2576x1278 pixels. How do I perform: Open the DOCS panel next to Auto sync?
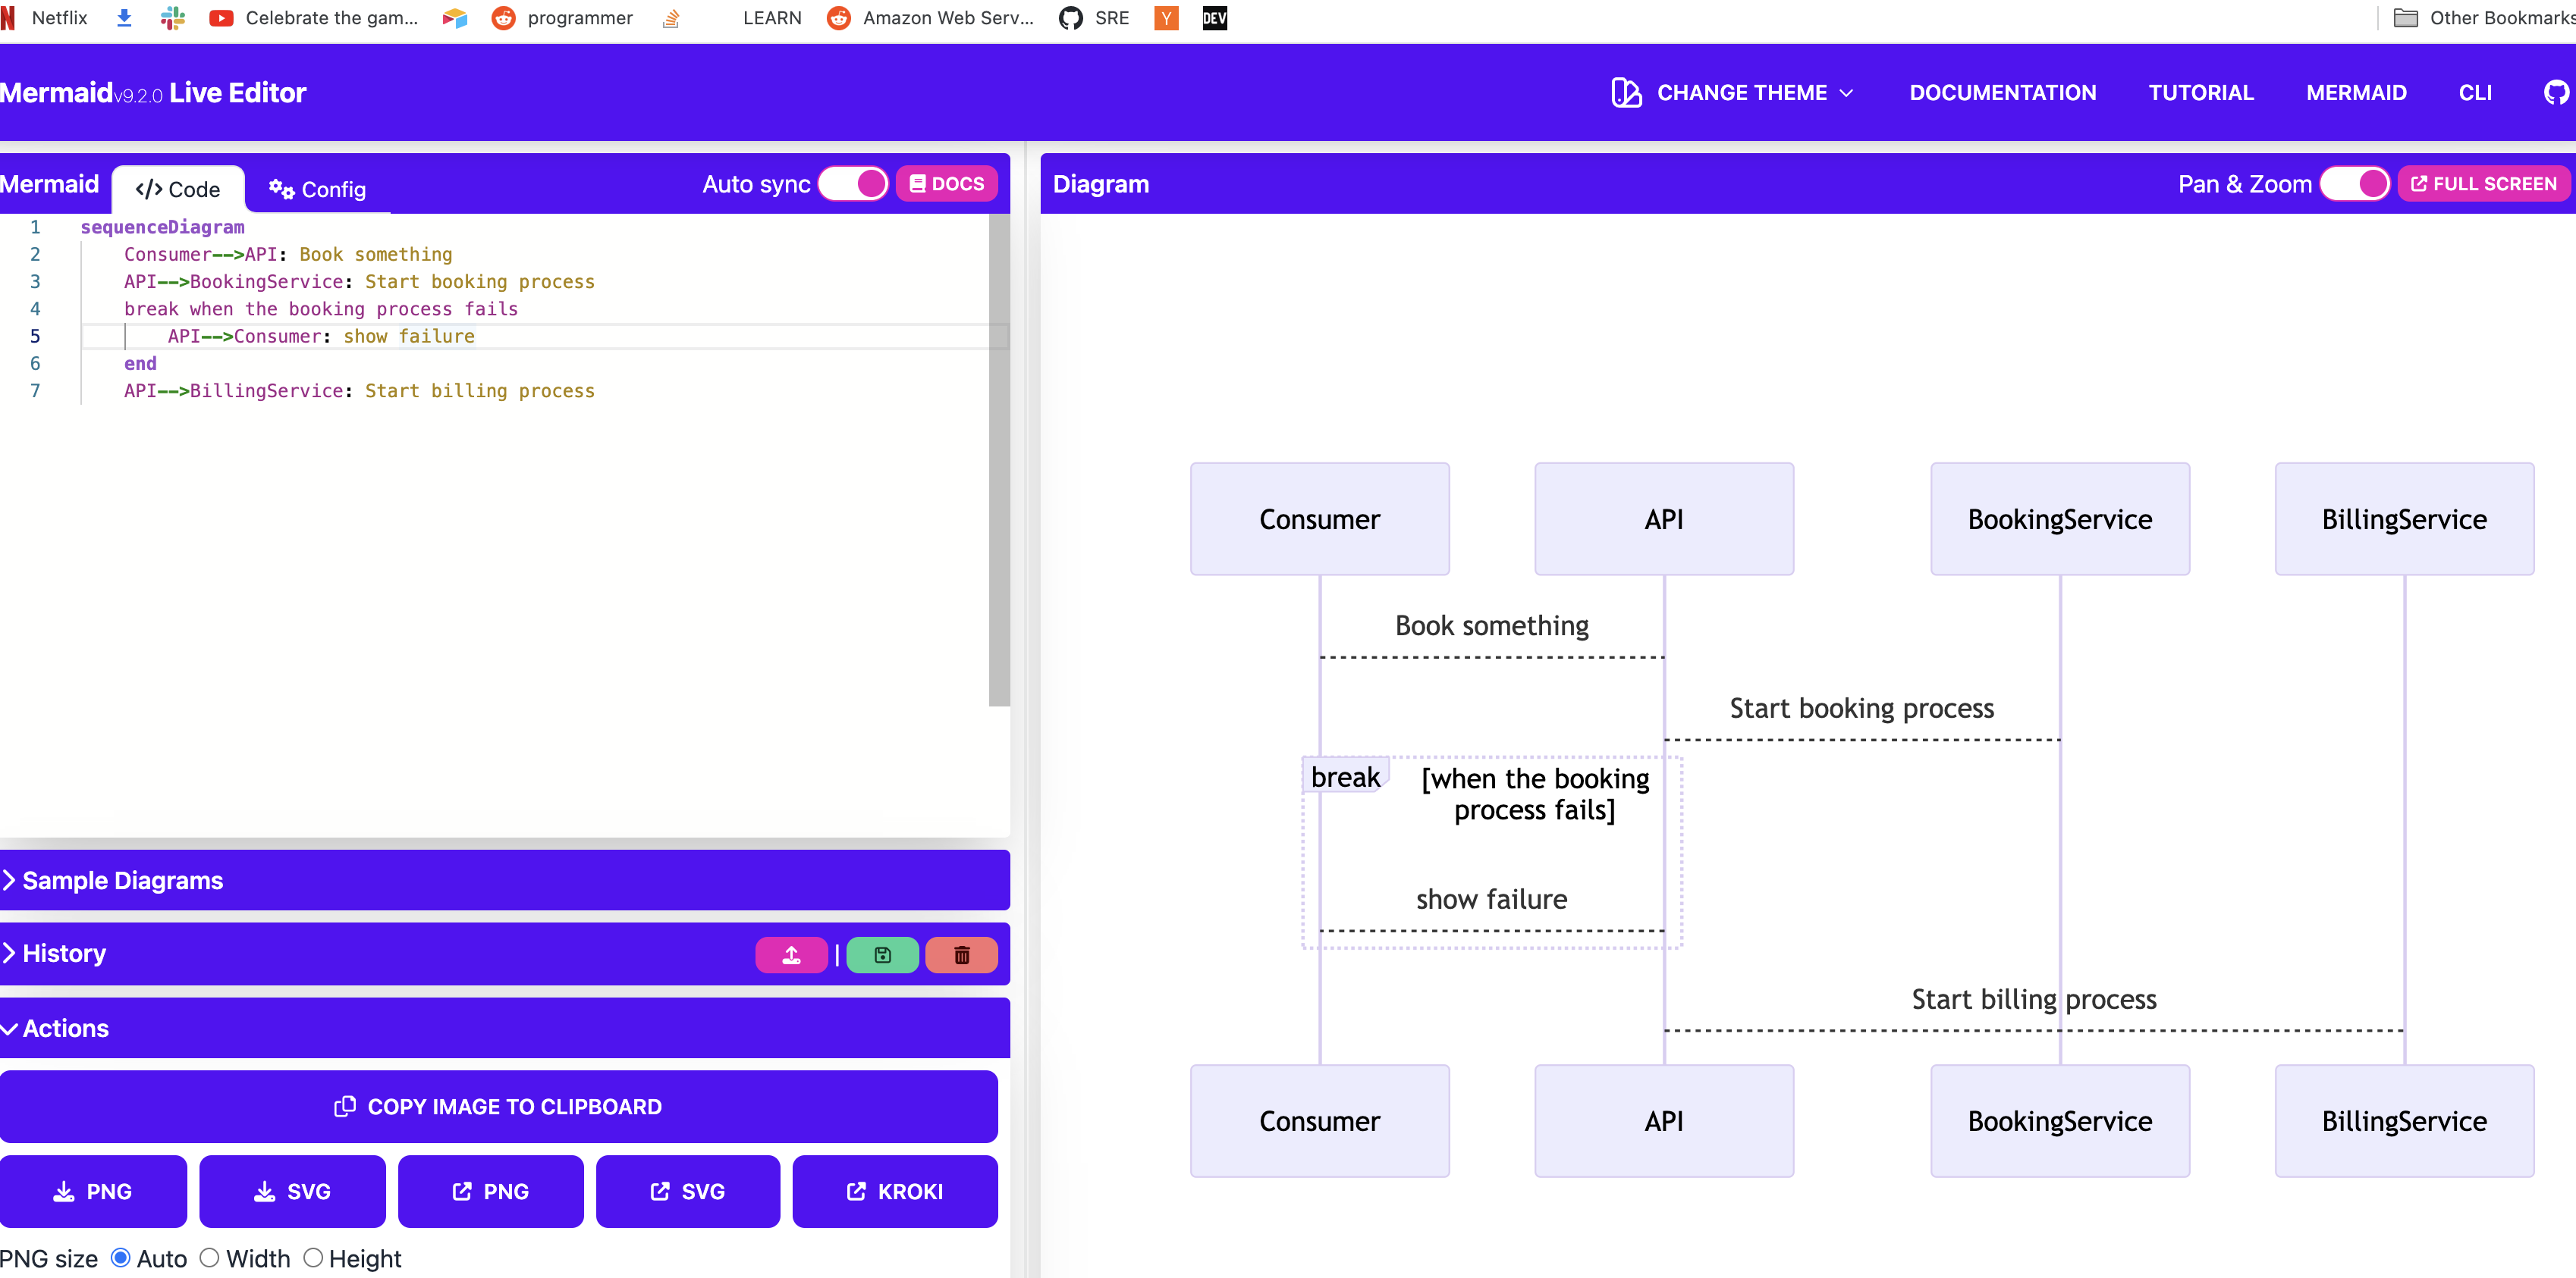pos(946,183)
